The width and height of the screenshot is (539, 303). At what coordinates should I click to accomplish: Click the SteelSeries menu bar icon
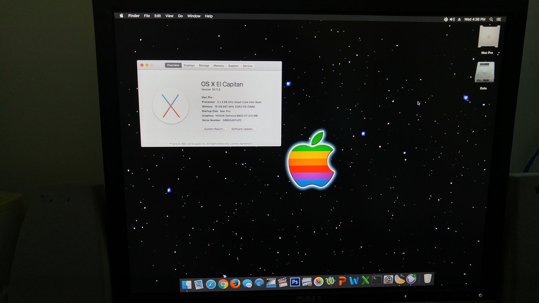(x=446, y=19)
